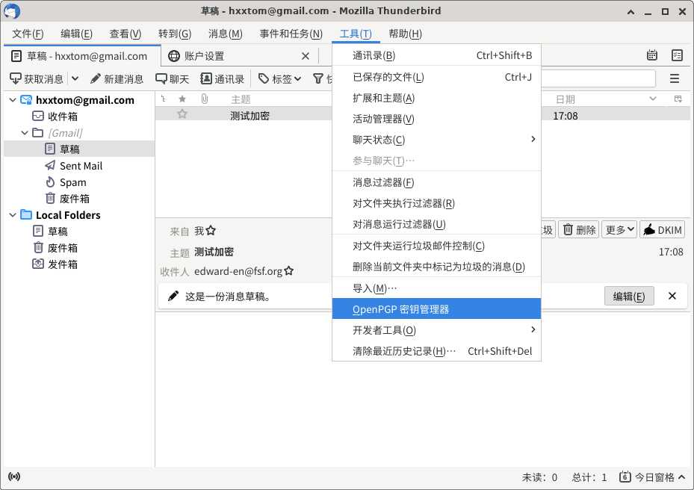The image size is (694, 490).
Task: Open the column picker icon
Action: (x=678, y=99)
